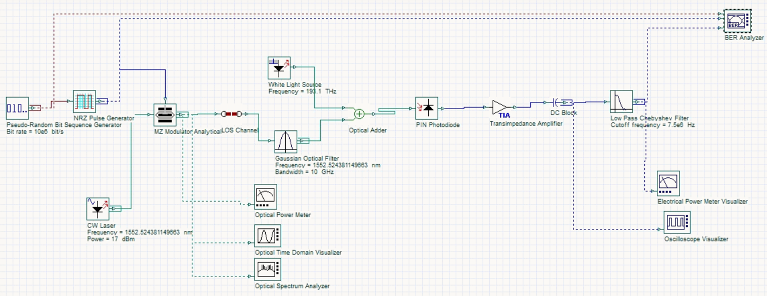Select the LOS Channel component
This screenshot has height=296, width=767.
point(232,114)
